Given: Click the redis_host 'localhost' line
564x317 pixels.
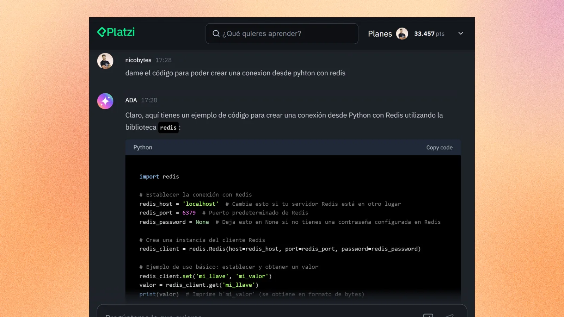Looking at the screenshot, I should click(270, 204).
